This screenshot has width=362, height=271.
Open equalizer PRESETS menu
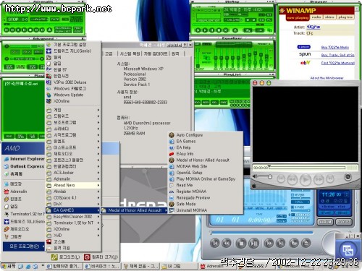264,44
